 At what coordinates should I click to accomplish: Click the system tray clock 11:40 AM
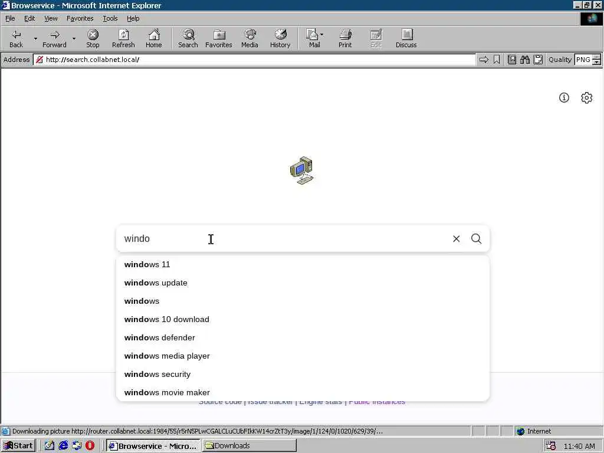click(579, 446)
